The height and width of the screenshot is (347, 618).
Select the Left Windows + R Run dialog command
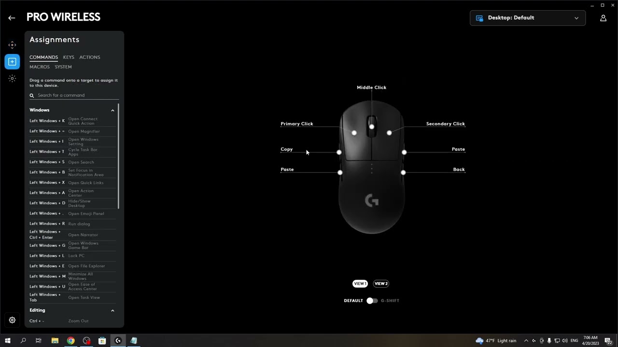click(72, 224)
